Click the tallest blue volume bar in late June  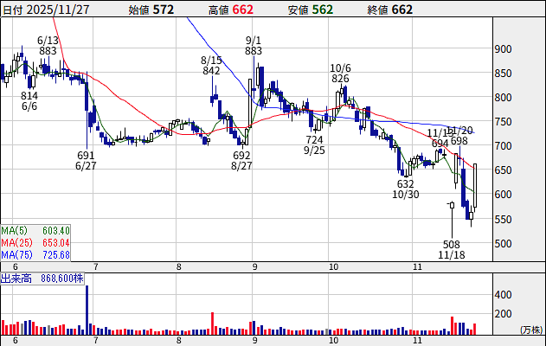[x=87, y=311]
